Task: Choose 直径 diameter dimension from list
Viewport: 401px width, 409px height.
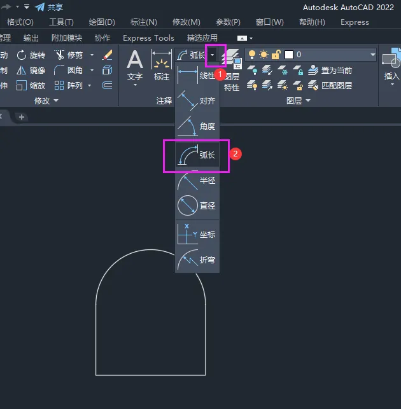Action: click(x=197, y=206)
